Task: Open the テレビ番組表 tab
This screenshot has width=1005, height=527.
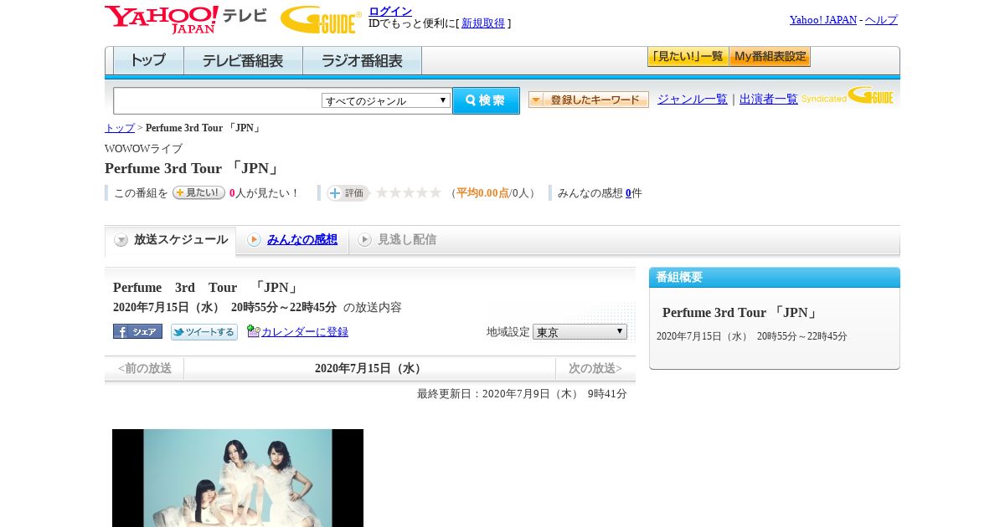Action: (243, 60)
